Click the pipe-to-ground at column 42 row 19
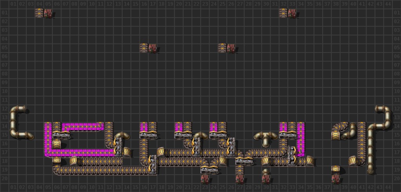 pos(370,170)
